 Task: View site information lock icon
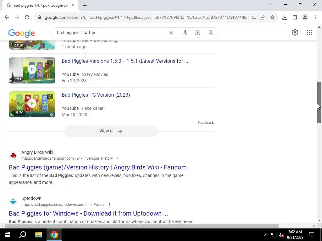pyautogui.click(x=40, y=18)
